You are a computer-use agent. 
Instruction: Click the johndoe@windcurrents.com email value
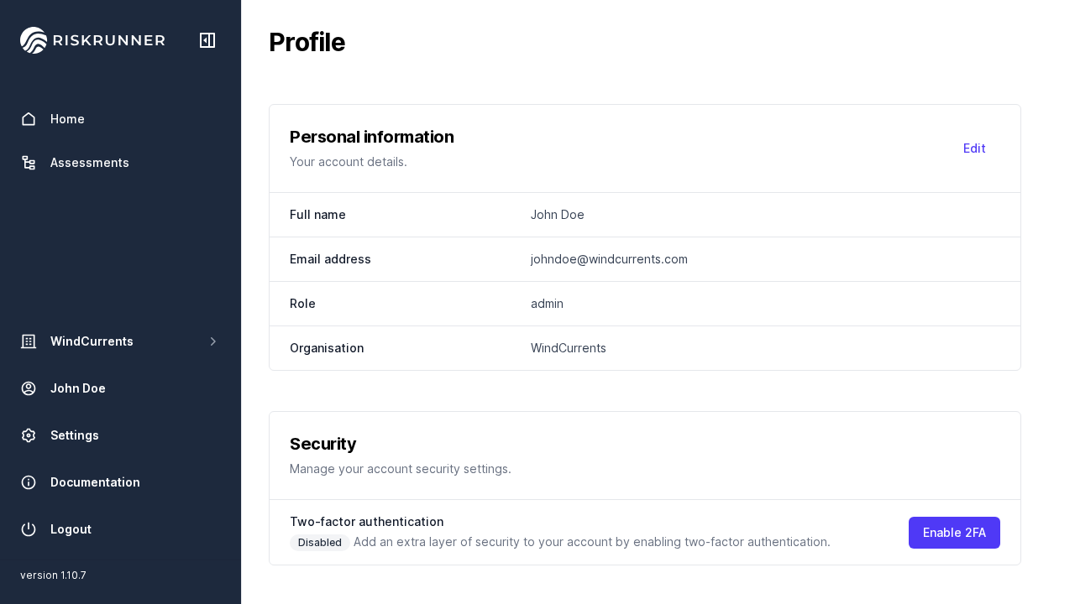pos(609,259)
